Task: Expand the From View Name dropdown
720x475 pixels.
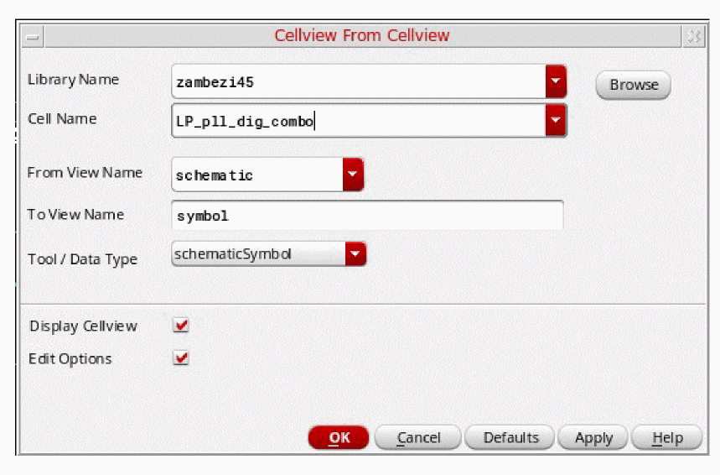Action: (353, 175)
